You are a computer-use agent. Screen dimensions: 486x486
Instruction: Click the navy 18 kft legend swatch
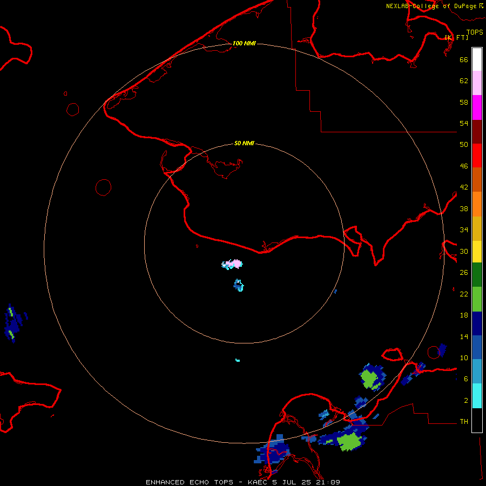click(477, 323)
